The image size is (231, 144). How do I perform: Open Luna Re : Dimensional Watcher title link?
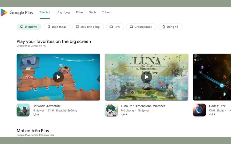pos(143,106)
